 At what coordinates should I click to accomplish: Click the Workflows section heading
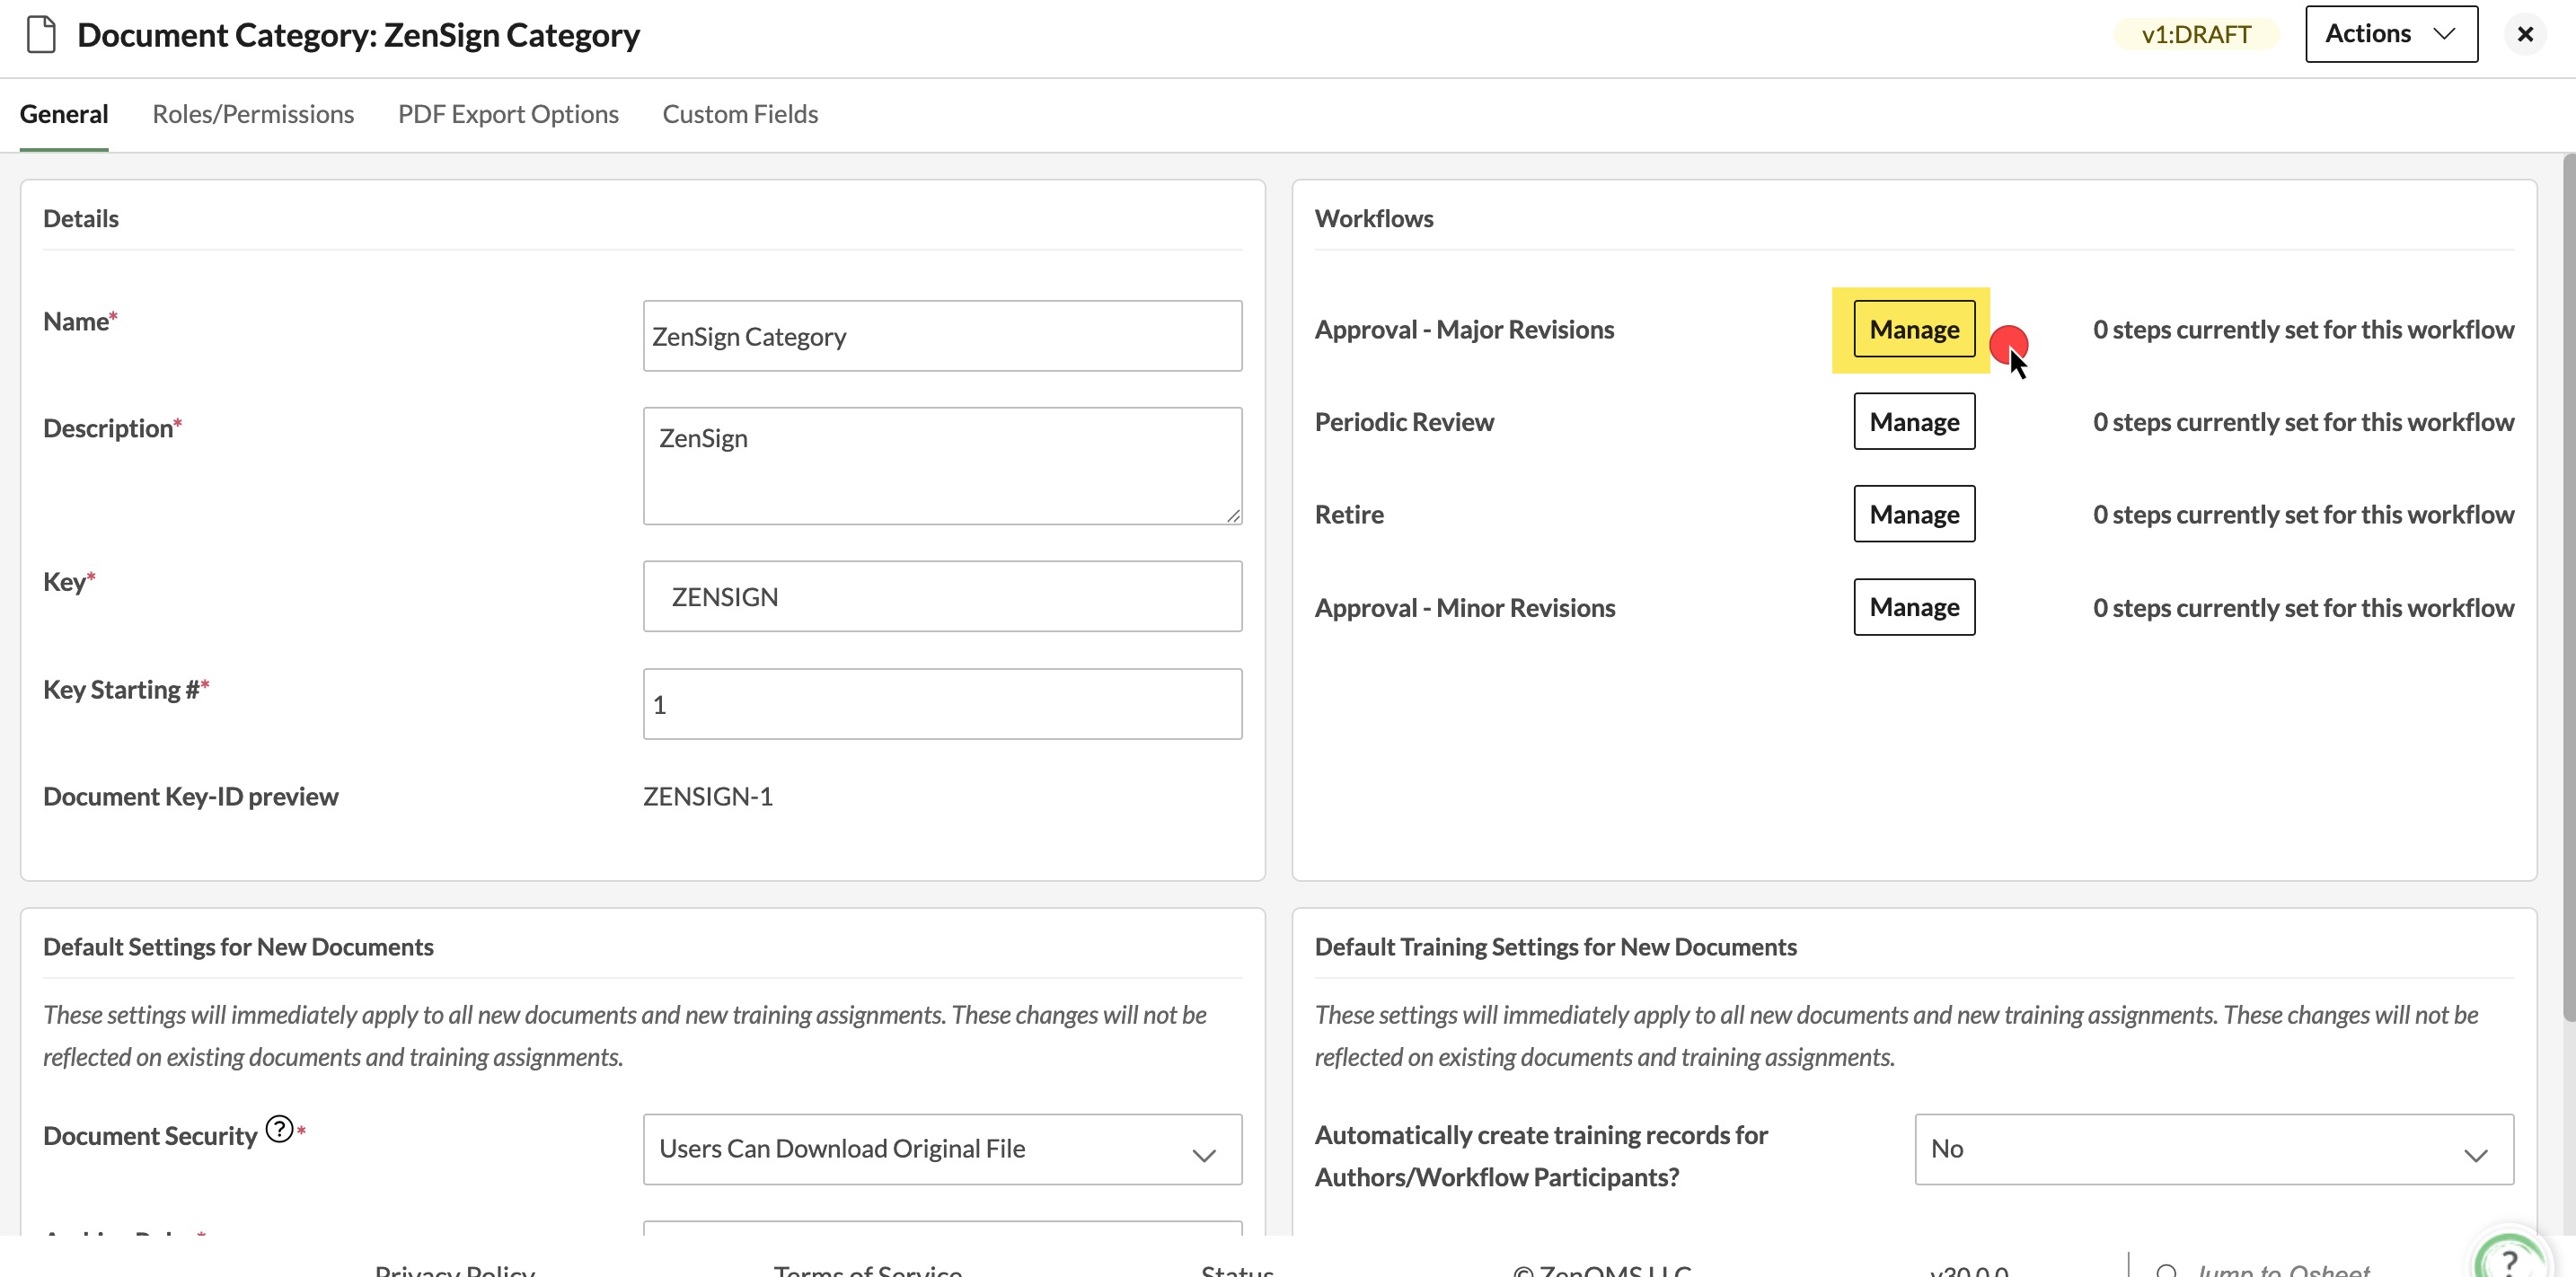1374,218
